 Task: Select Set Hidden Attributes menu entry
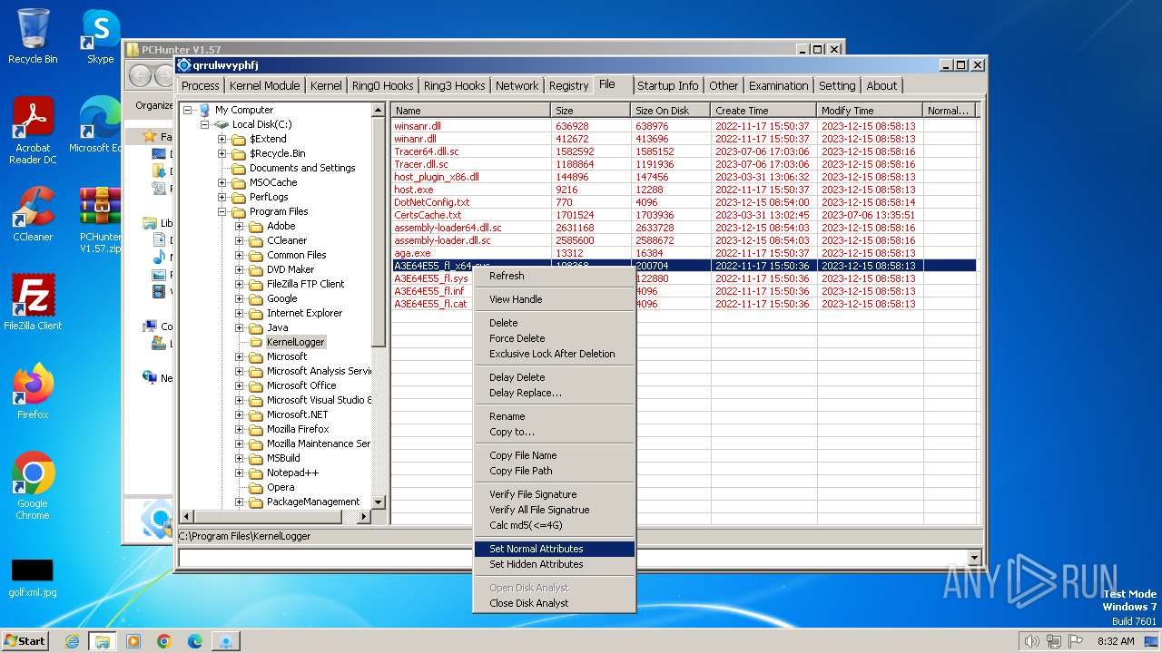[x=554, y=564]
